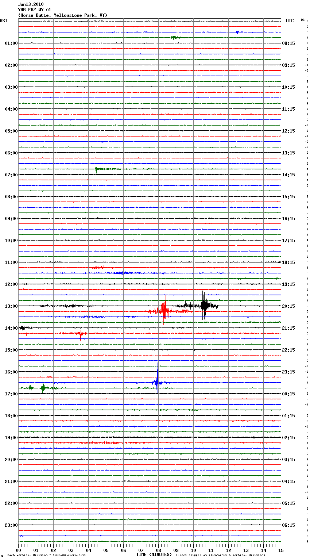This screenshot has width=310, height=560.
Task: Click minute tick label "05" on bottom axis
Action: click(106, 550)
